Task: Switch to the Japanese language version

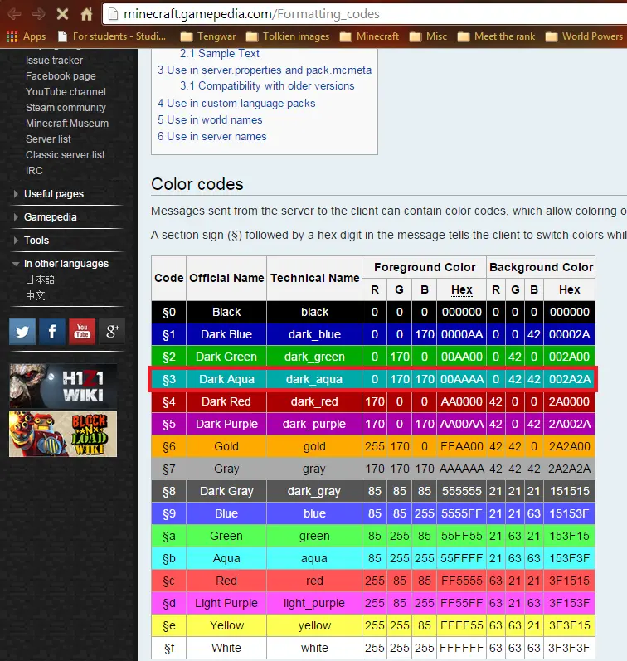Action: pyautogui.click(x=40, y=279)
